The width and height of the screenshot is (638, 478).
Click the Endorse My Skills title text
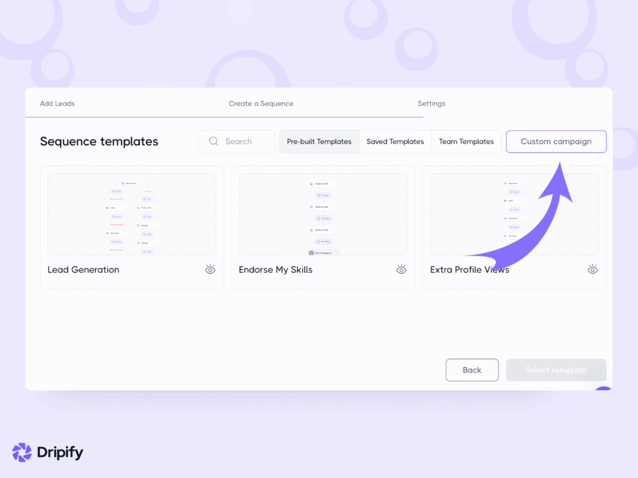pos(275,269)
